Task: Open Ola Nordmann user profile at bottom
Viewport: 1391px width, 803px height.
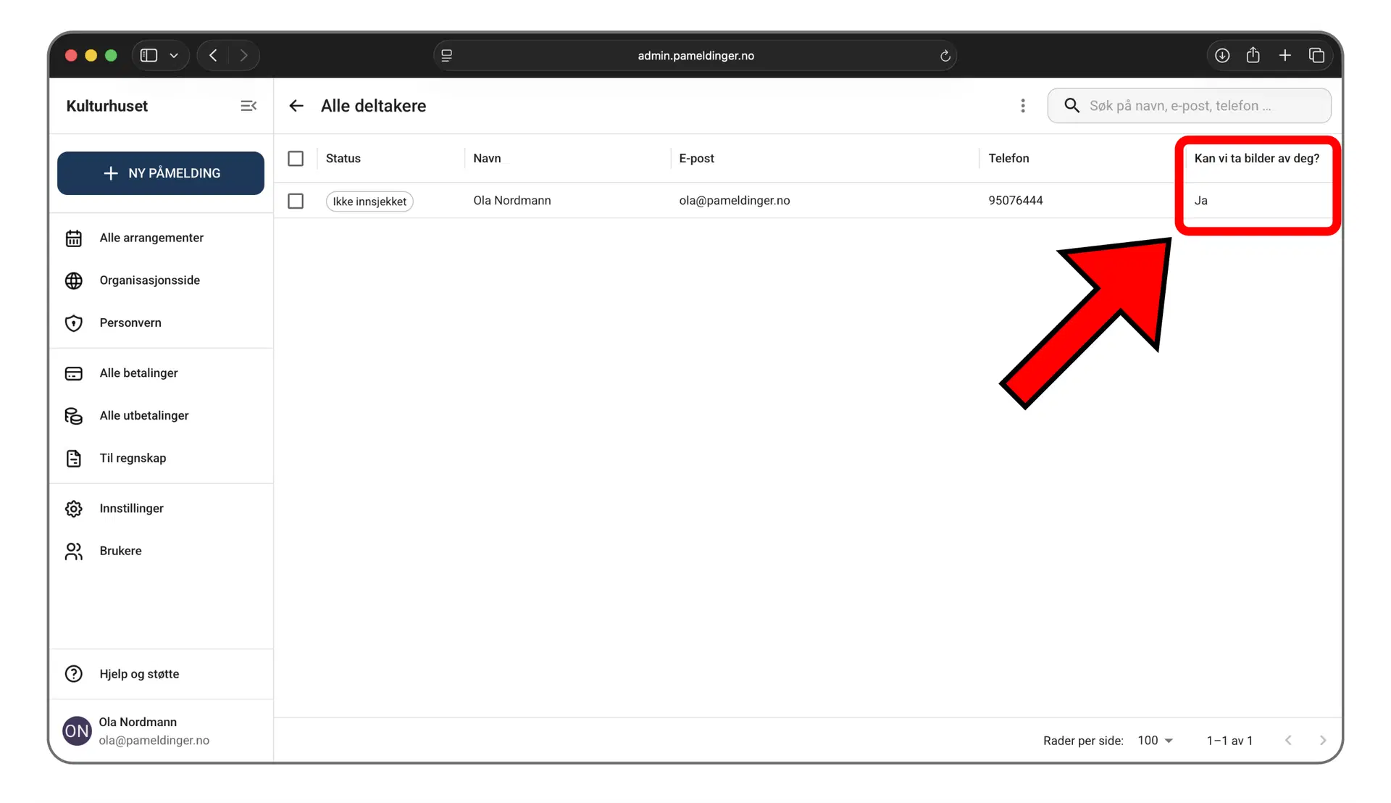Action: (x=138, y=731)
